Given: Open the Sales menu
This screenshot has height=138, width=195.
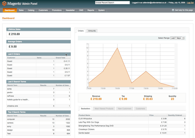Looking at the screenshot, I should click(x=21, y=10).
